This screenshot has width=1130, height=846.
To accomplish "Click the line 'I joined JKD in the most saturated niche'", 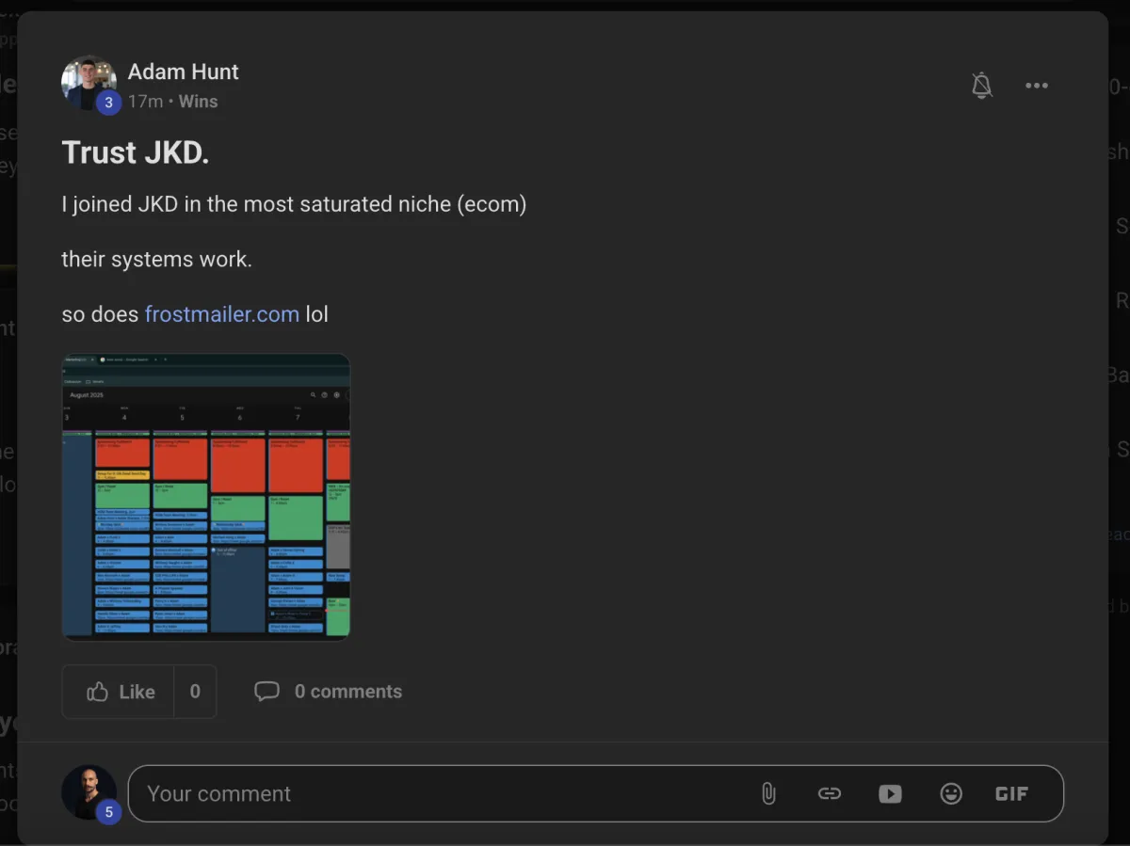I will click(294, 204).
